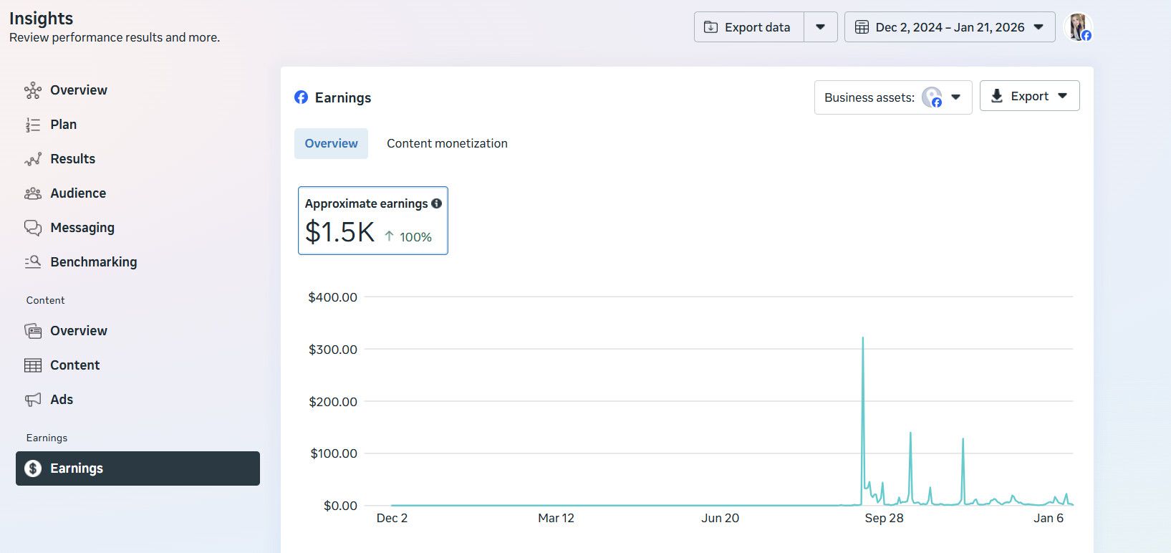
Task: Open Content Overview in sidebar
Action: [78, 331]
